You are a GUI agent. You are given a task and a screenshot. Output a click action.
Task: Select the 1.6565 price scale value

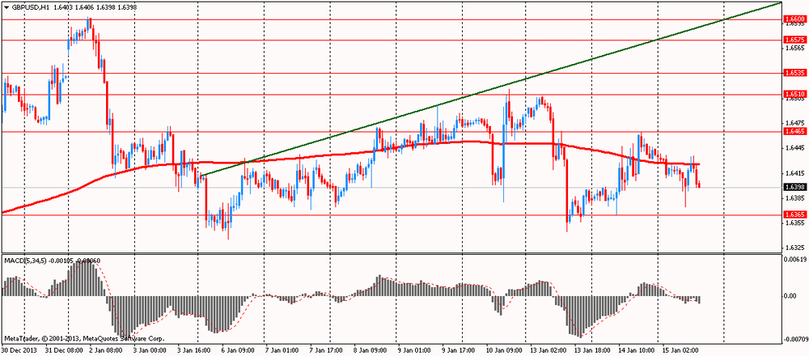click(x=794, y=48)
